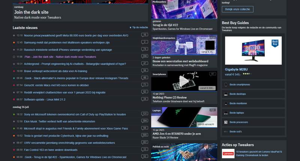300x161 pixels.
Task: Click the laptop icon beside Beste laptops
Action: click(226, 113)
